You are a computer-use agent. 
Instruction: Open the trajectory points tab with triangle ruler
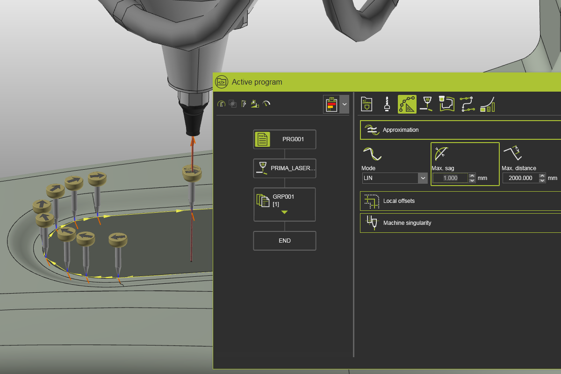(x=407, y=104)
